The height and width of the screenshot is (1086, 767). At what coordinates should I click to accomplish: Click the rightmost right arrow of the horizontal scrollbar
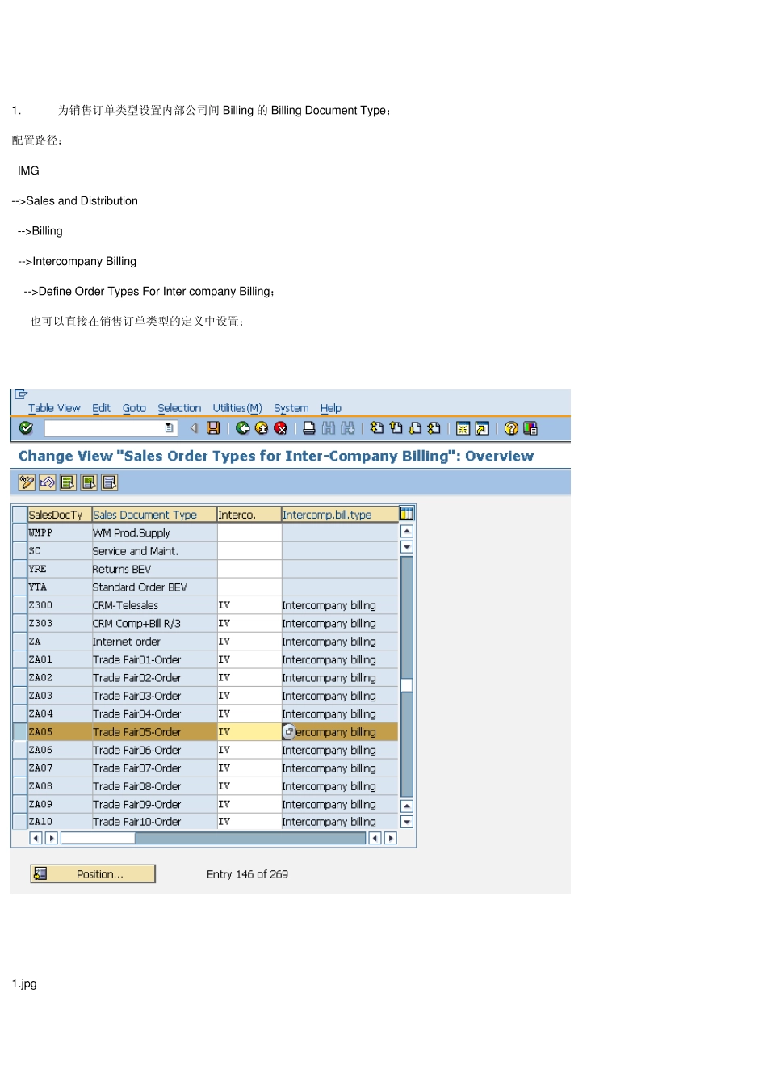pos(391,839)
